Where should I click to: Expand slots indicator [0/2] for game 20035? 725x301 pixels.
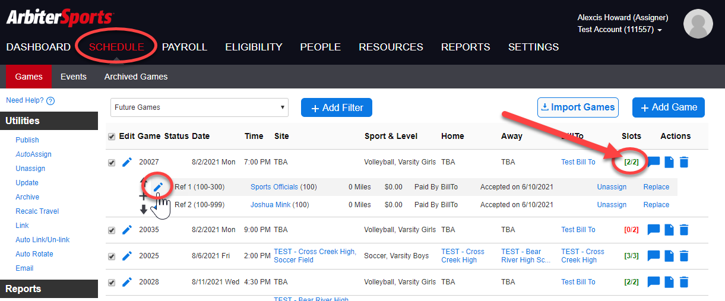[x=631, y=230]
